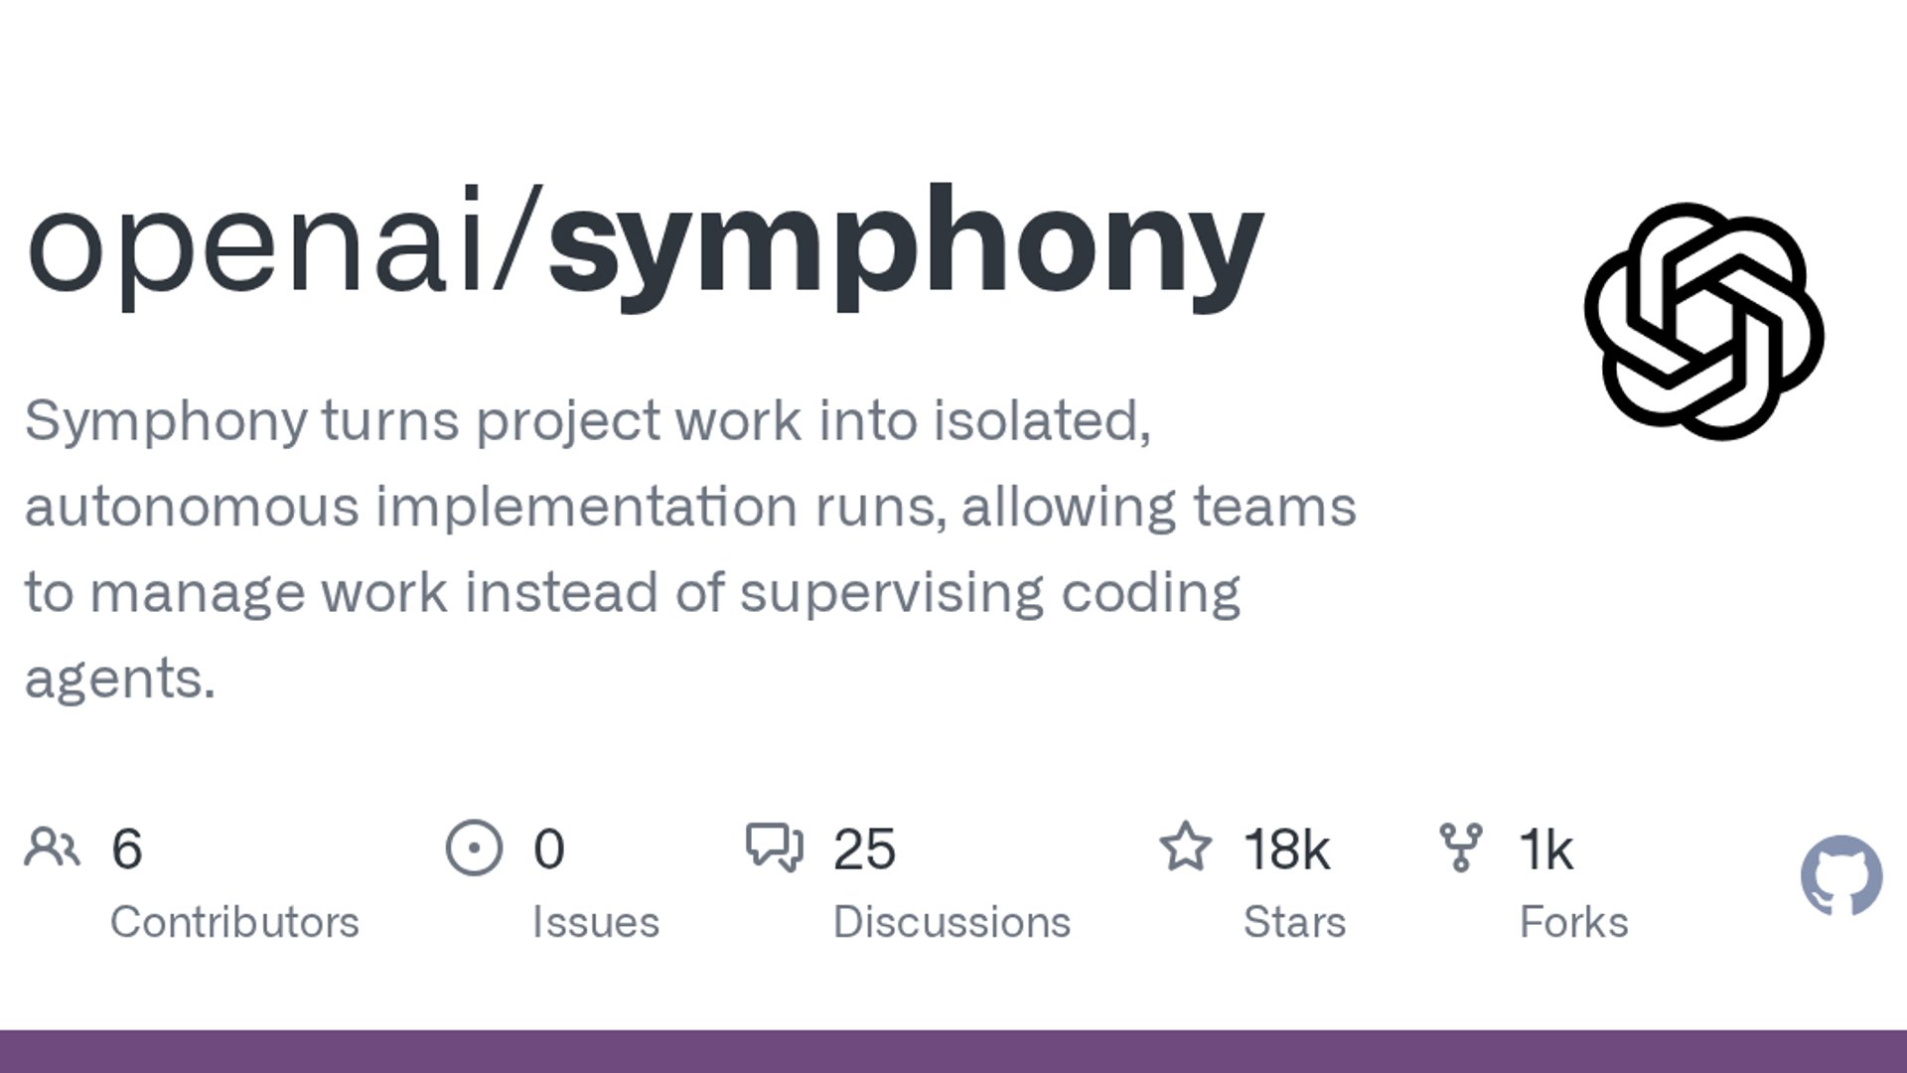The height and width of the screenshot is (1073, 1907).
Task: Click the issues circle-dot icon
Action: (x=474, y=847)
